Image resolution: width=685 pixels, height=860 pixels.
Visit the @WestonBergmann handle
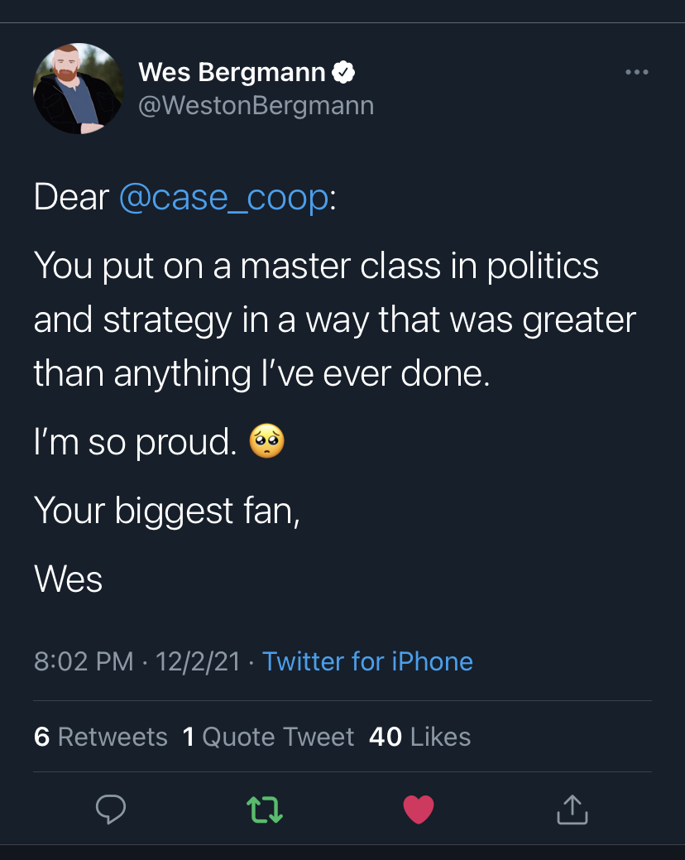(x=256, y=105)
